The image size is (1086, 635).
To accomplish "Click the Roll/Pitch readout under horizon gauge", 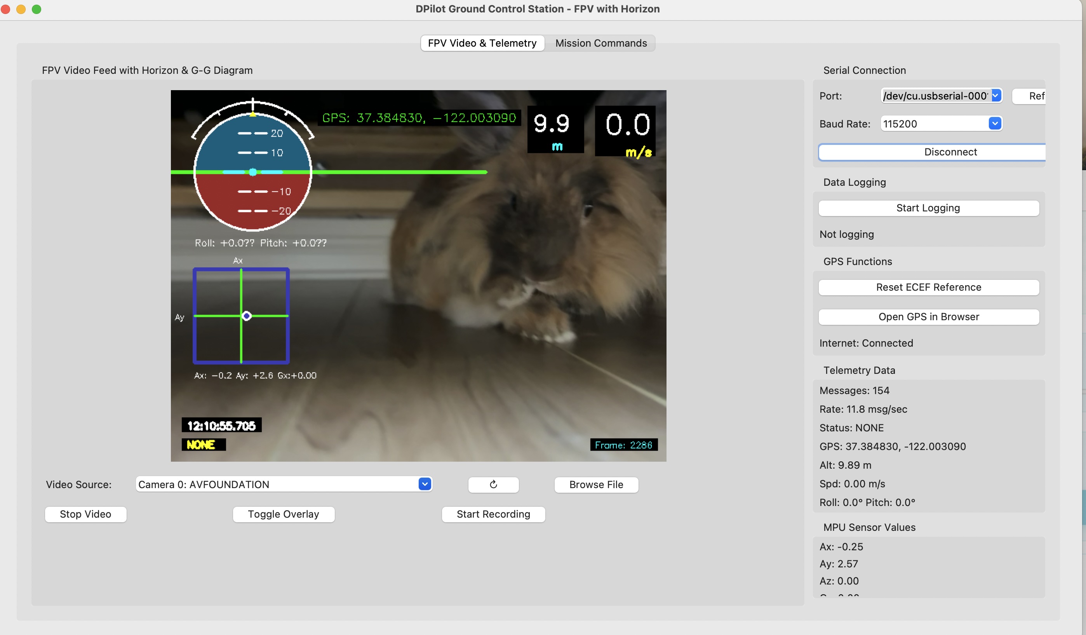I will [261, 243].
